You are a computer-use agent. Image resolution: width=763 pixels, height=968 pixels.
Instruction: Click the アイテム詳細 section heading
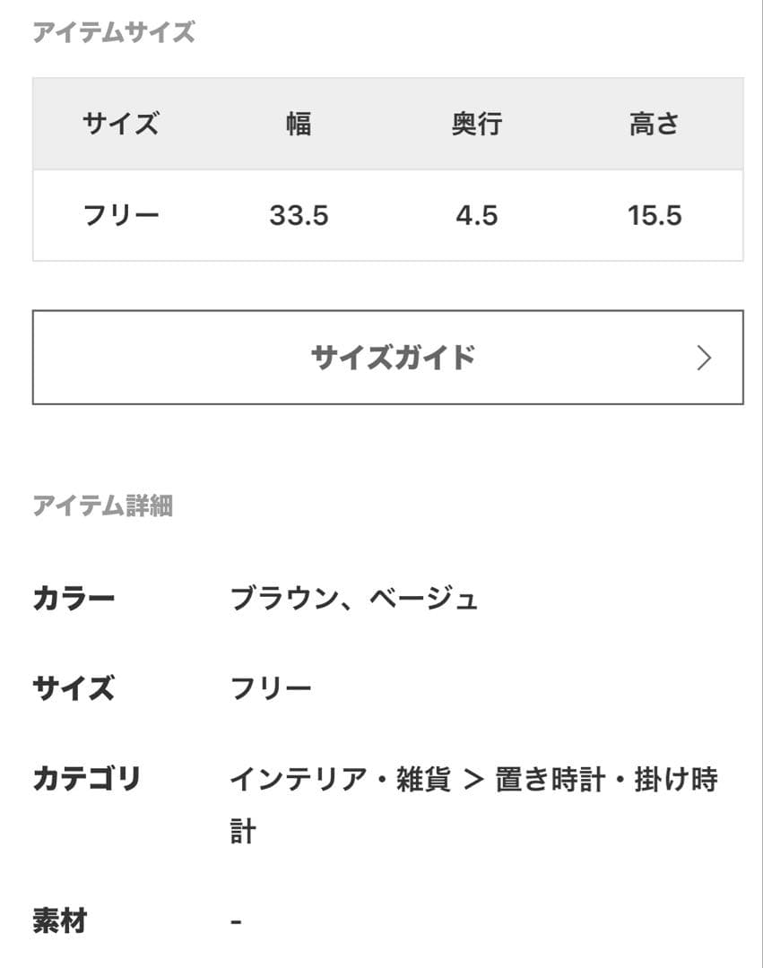coord(103,506)
